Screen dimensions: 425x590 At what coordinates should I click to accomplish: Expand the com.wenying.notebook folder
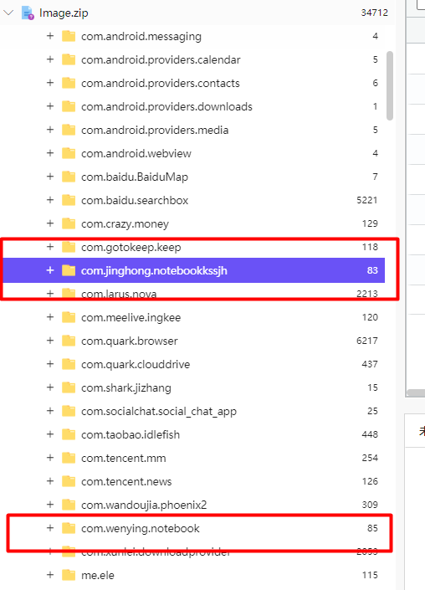coord(50,528)
